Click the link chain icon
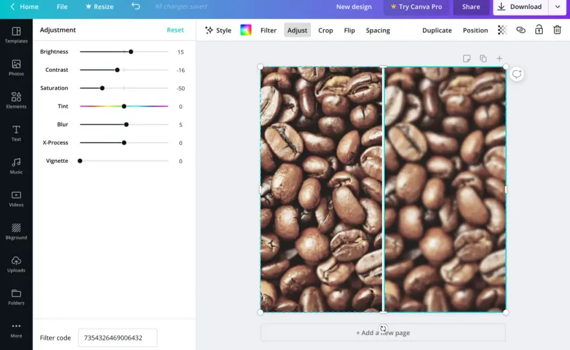The height and width of the screenshot is (350, 570). tap(521, 30)
